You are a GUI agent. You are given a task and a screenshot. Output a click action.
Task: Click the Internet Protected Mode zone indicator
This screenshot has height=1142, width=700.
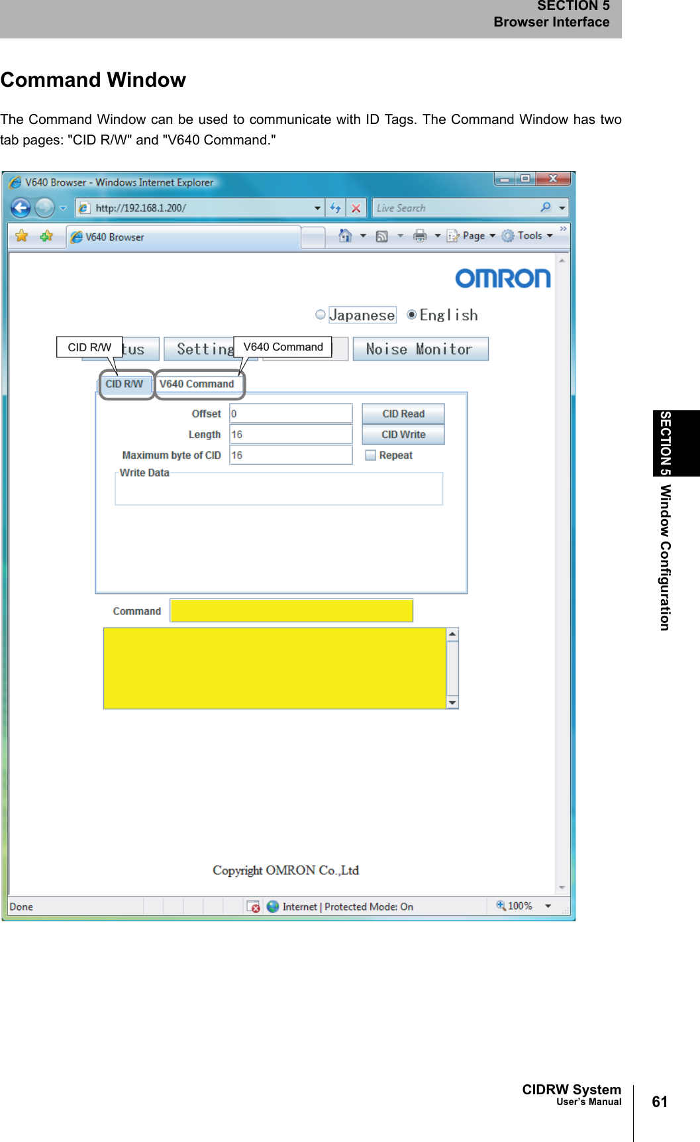click(340, 906)
